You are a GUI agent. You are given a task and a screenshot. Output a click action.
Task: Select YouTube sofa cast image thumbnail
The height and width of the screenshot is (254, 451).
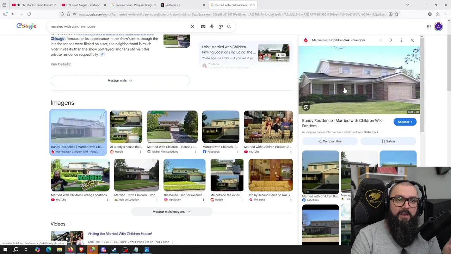[268, 127]
